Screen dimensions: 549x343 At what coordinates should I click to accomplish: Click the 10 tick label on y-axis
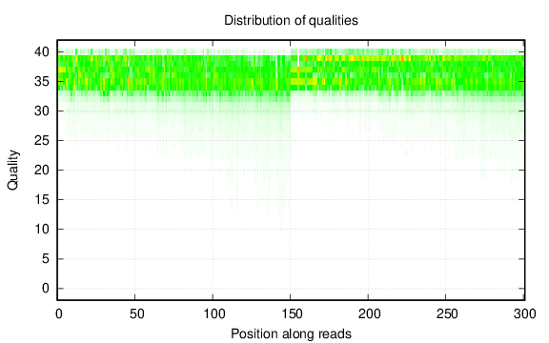pyautogui.click(x=42, y=230)
